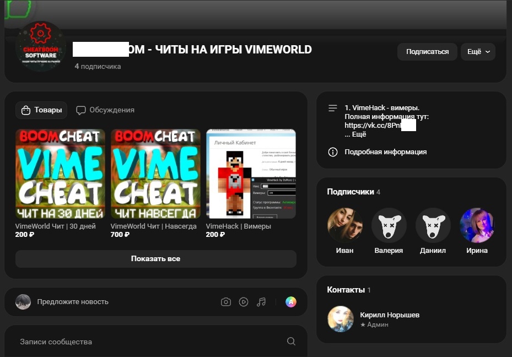This screenshot has width=512, height=357.
Task: Click the Предложите новость input field
Action: pyautogui.click(x=73, y=302)
